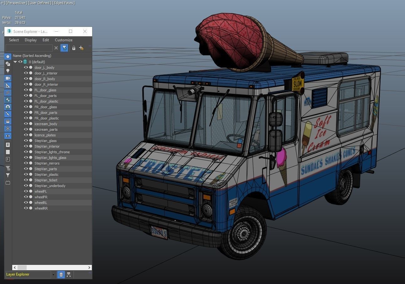
Task: Click the color dot of StepVan_ticket
Action: [31, 180]
